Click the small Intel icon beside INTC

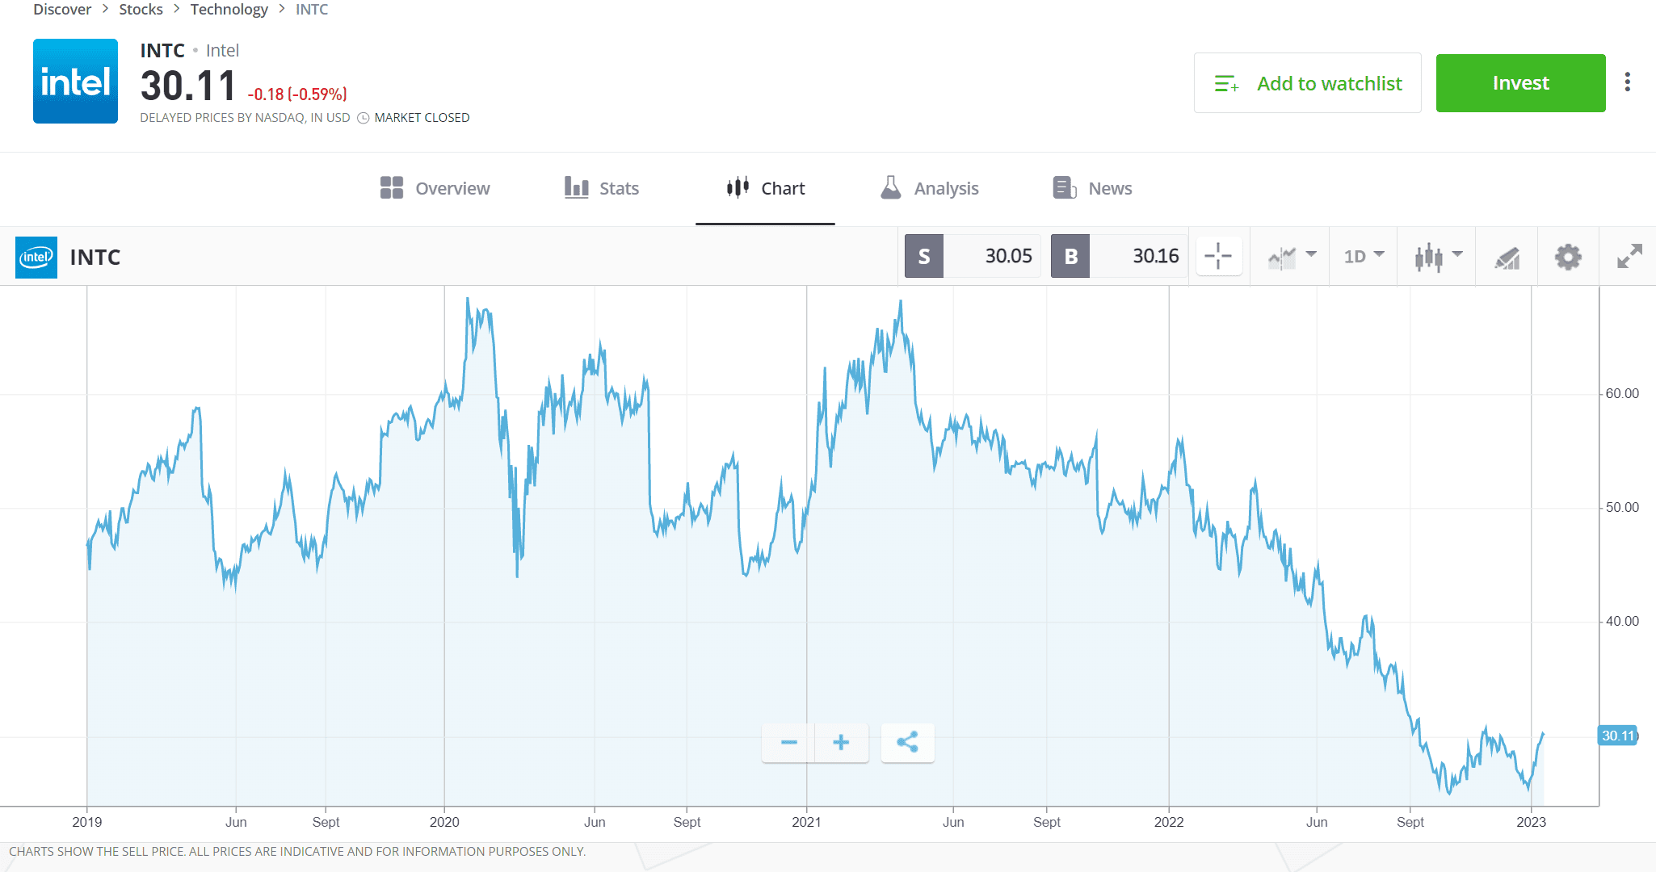coord(36,257)
